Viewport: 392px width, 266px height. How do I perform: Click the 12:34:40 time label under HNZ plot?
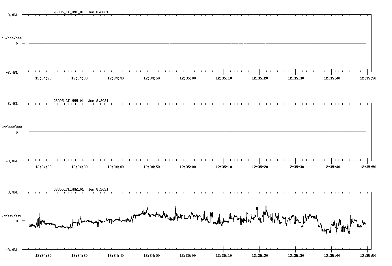(x=115, y=255)
